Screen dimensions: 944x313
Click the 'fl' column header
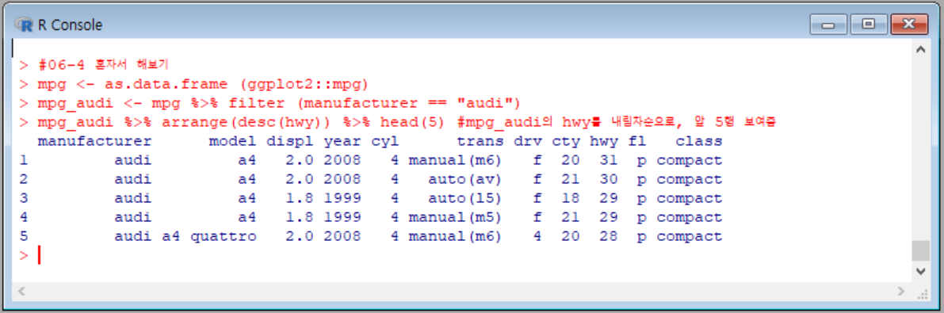tap(637, 142)
